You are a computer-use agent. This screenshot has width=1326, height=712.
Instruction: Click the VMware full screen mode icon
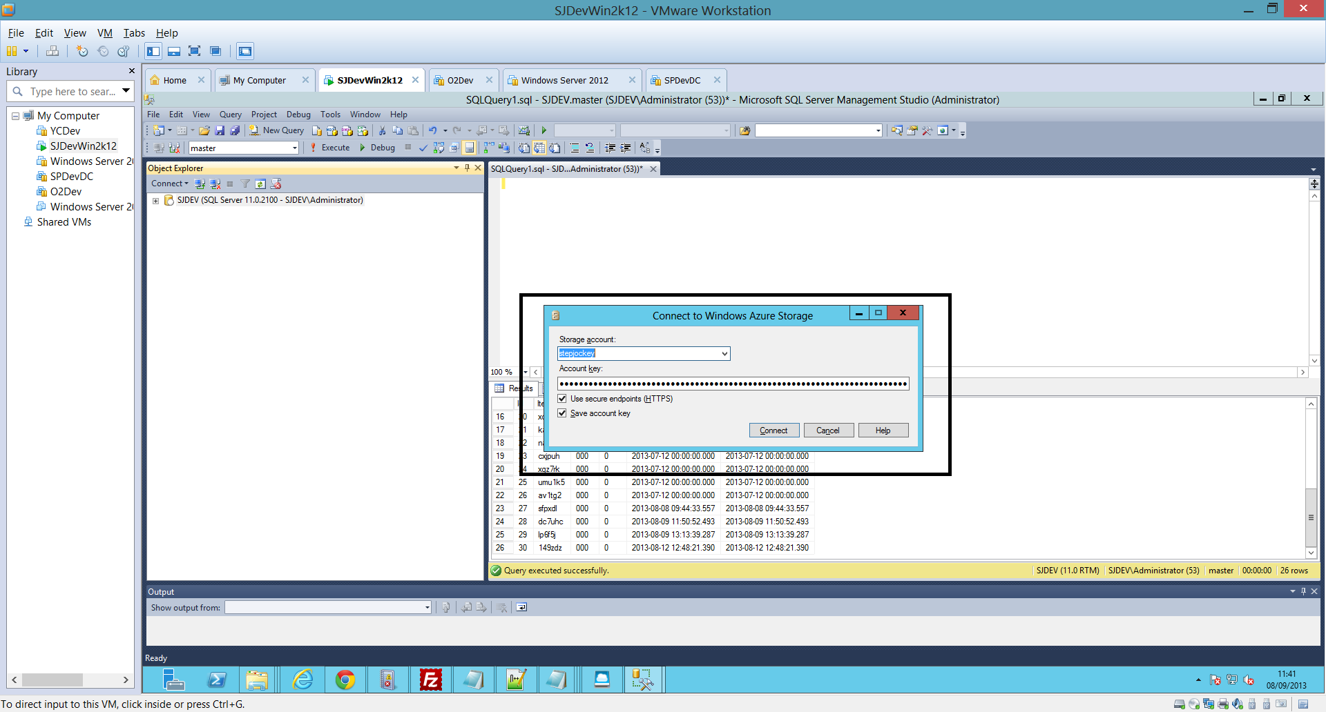coord(195,51)
